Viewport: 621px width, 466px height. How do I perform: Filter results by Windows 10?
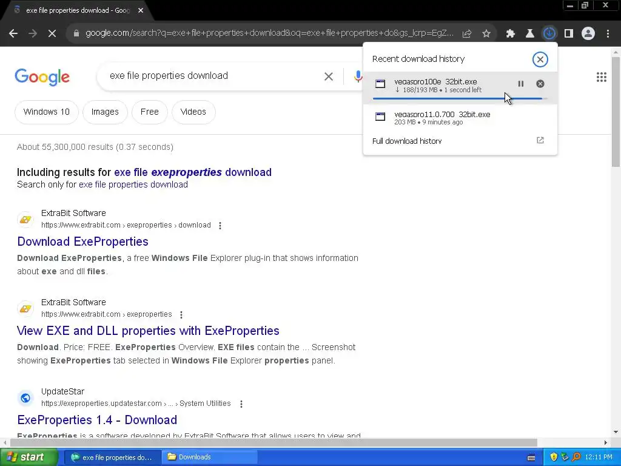click(x=46, y=112)
